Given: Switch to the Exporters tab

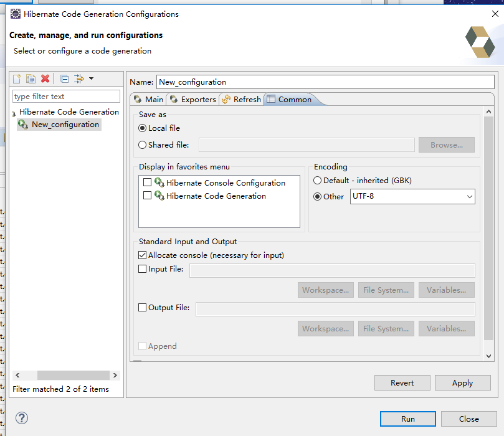Looking at the screenshot, I should (193, 99).
